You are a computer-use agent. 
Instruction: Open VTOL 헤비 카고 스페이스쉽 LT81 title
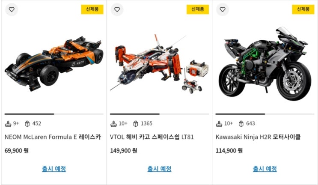[x=152, y=137]
